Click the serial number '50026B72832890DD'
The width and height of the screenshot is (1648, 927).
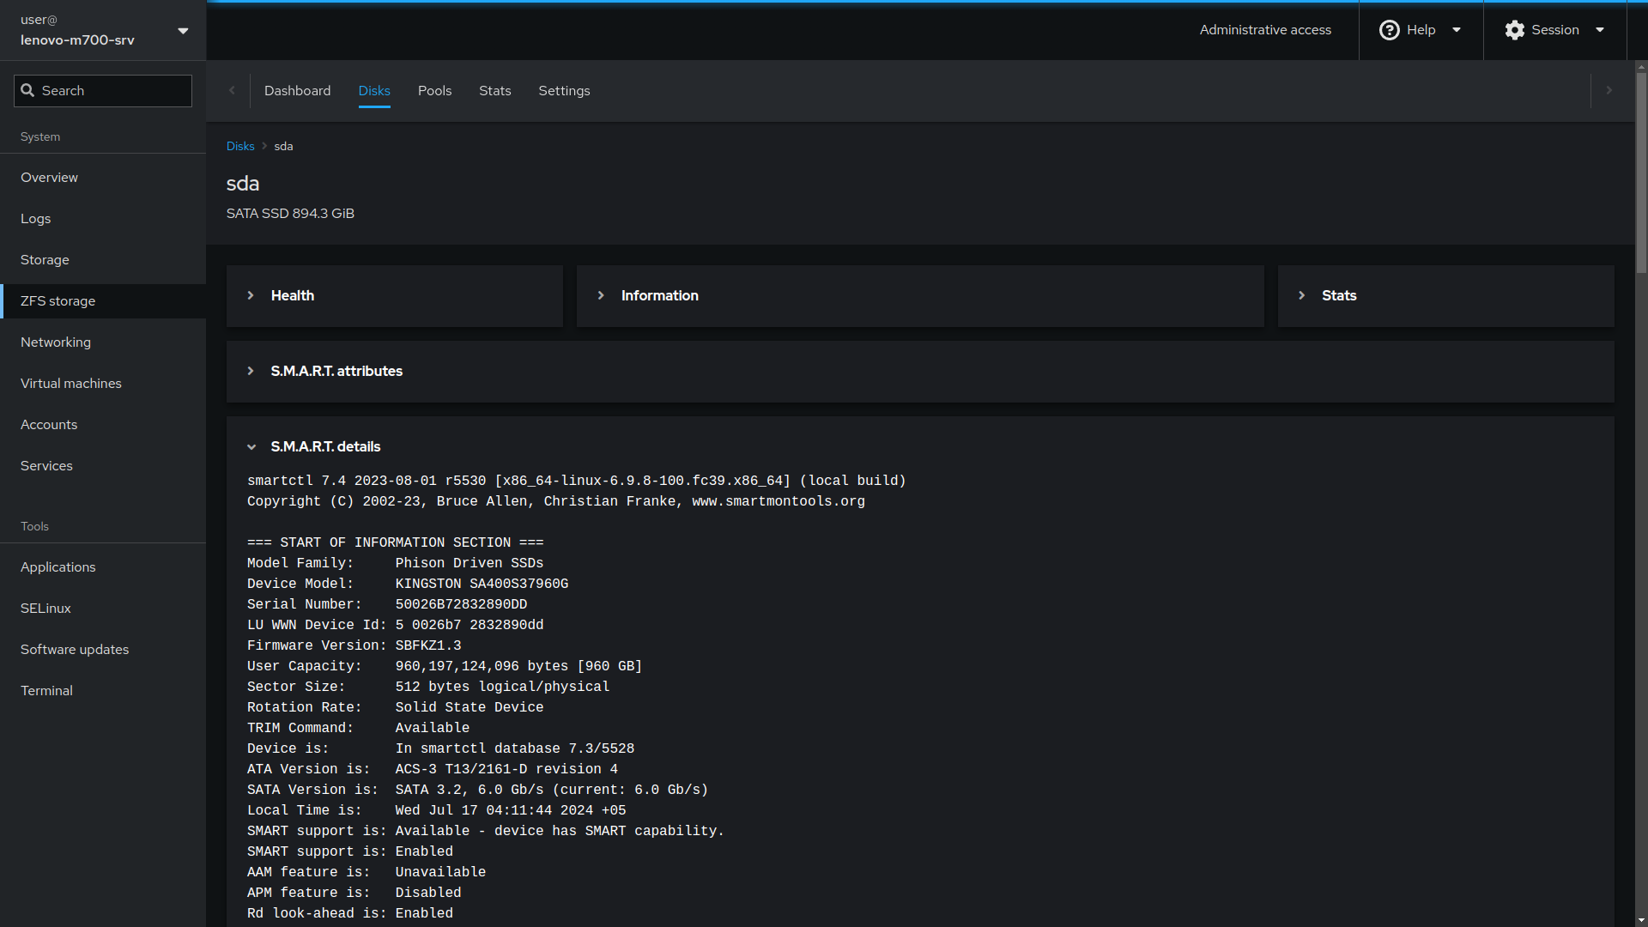click(461, 604)
